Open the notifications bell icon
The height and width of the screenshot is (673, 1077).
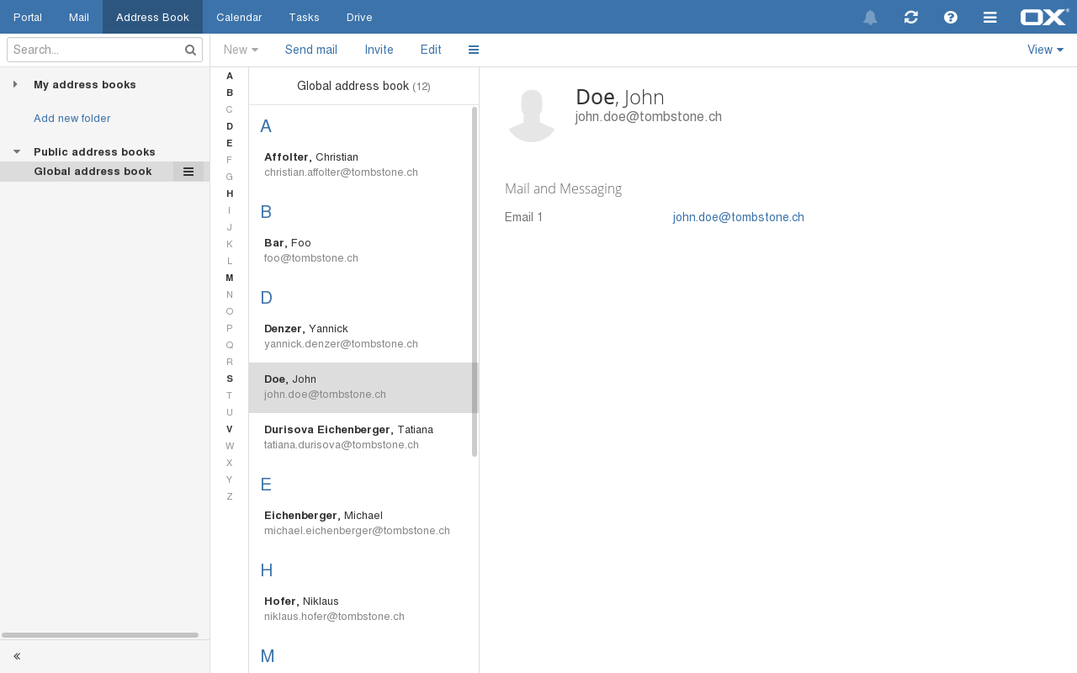870,18
